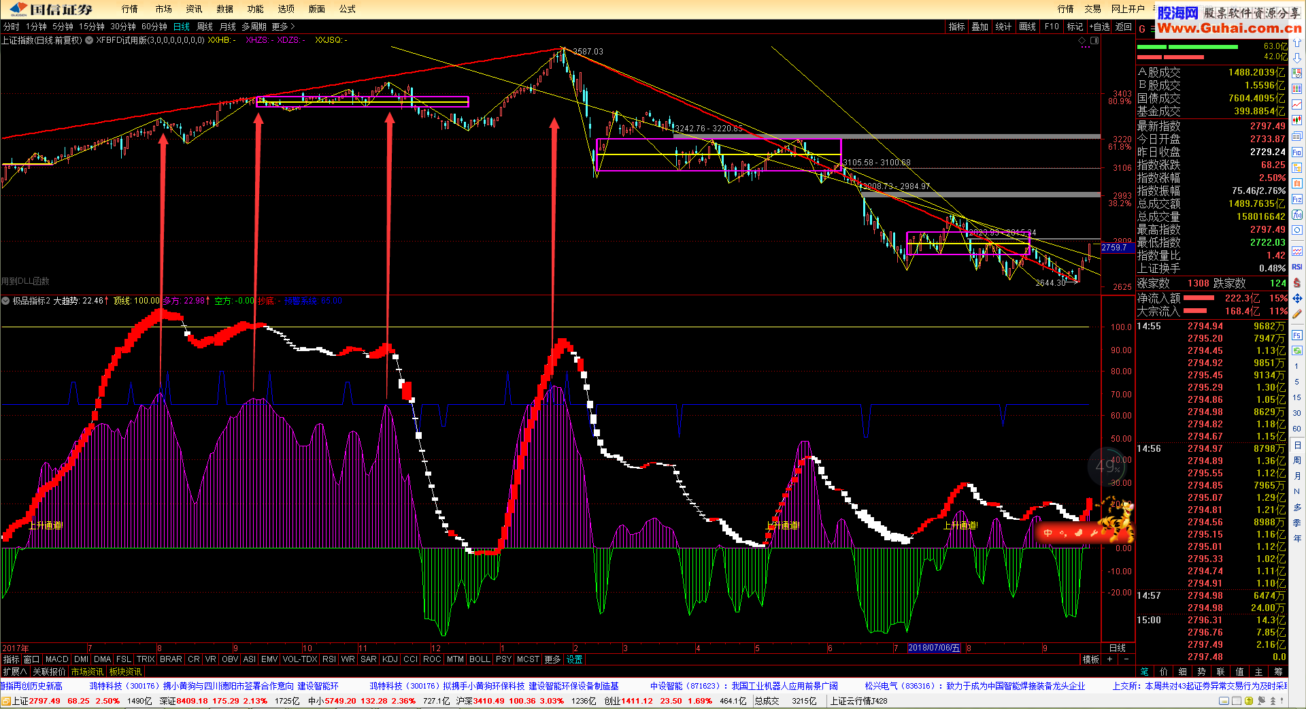
Task: Open the 网上开户 link
Action: [x=1128, y=9]
